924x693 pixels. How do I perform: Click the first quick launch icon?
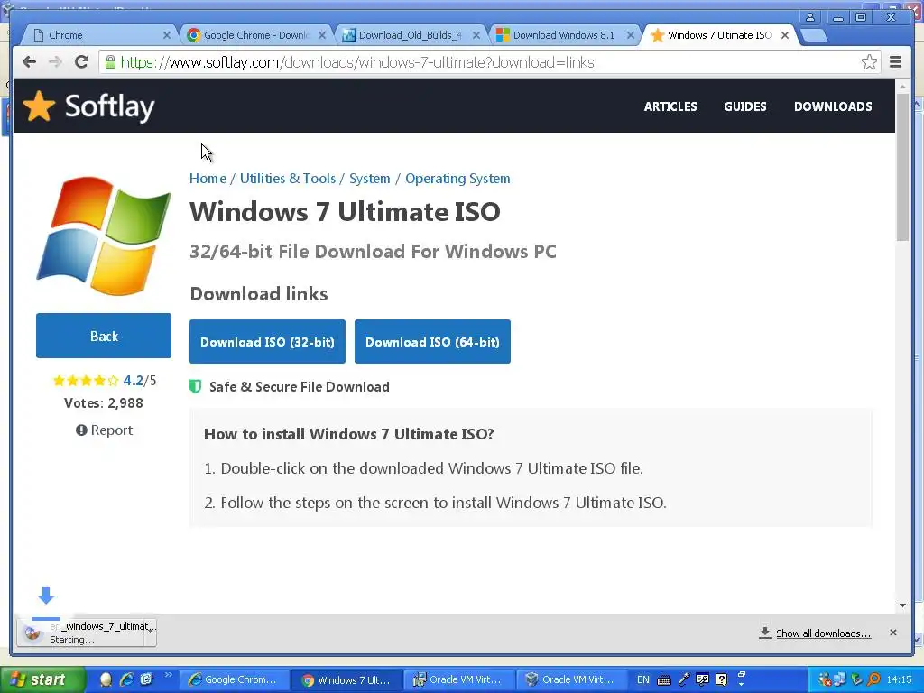[x=106, y=679]
